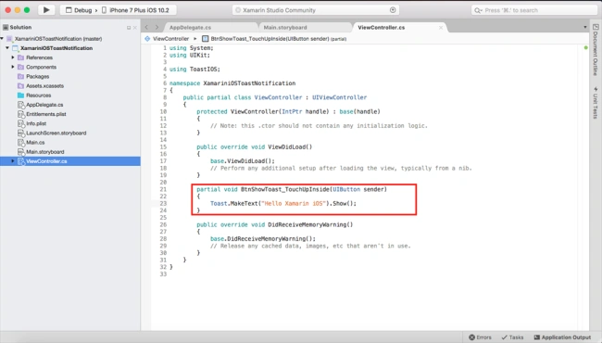The image size is (602, 343).
Task: Open the Tasks pad in status bar
Action: coord(512,337)
